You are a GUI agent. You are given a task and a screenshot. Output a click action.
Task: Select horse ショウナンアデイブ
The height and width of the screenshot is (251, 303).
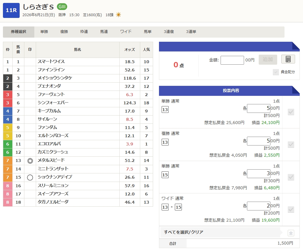55,177
